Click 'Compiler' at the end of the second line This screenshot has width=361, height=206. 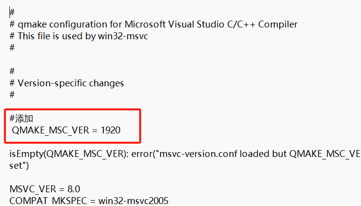(x=278, y=25)
